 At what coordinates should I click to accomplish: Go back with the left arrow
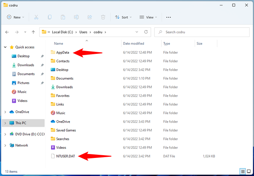pos(7,32)
